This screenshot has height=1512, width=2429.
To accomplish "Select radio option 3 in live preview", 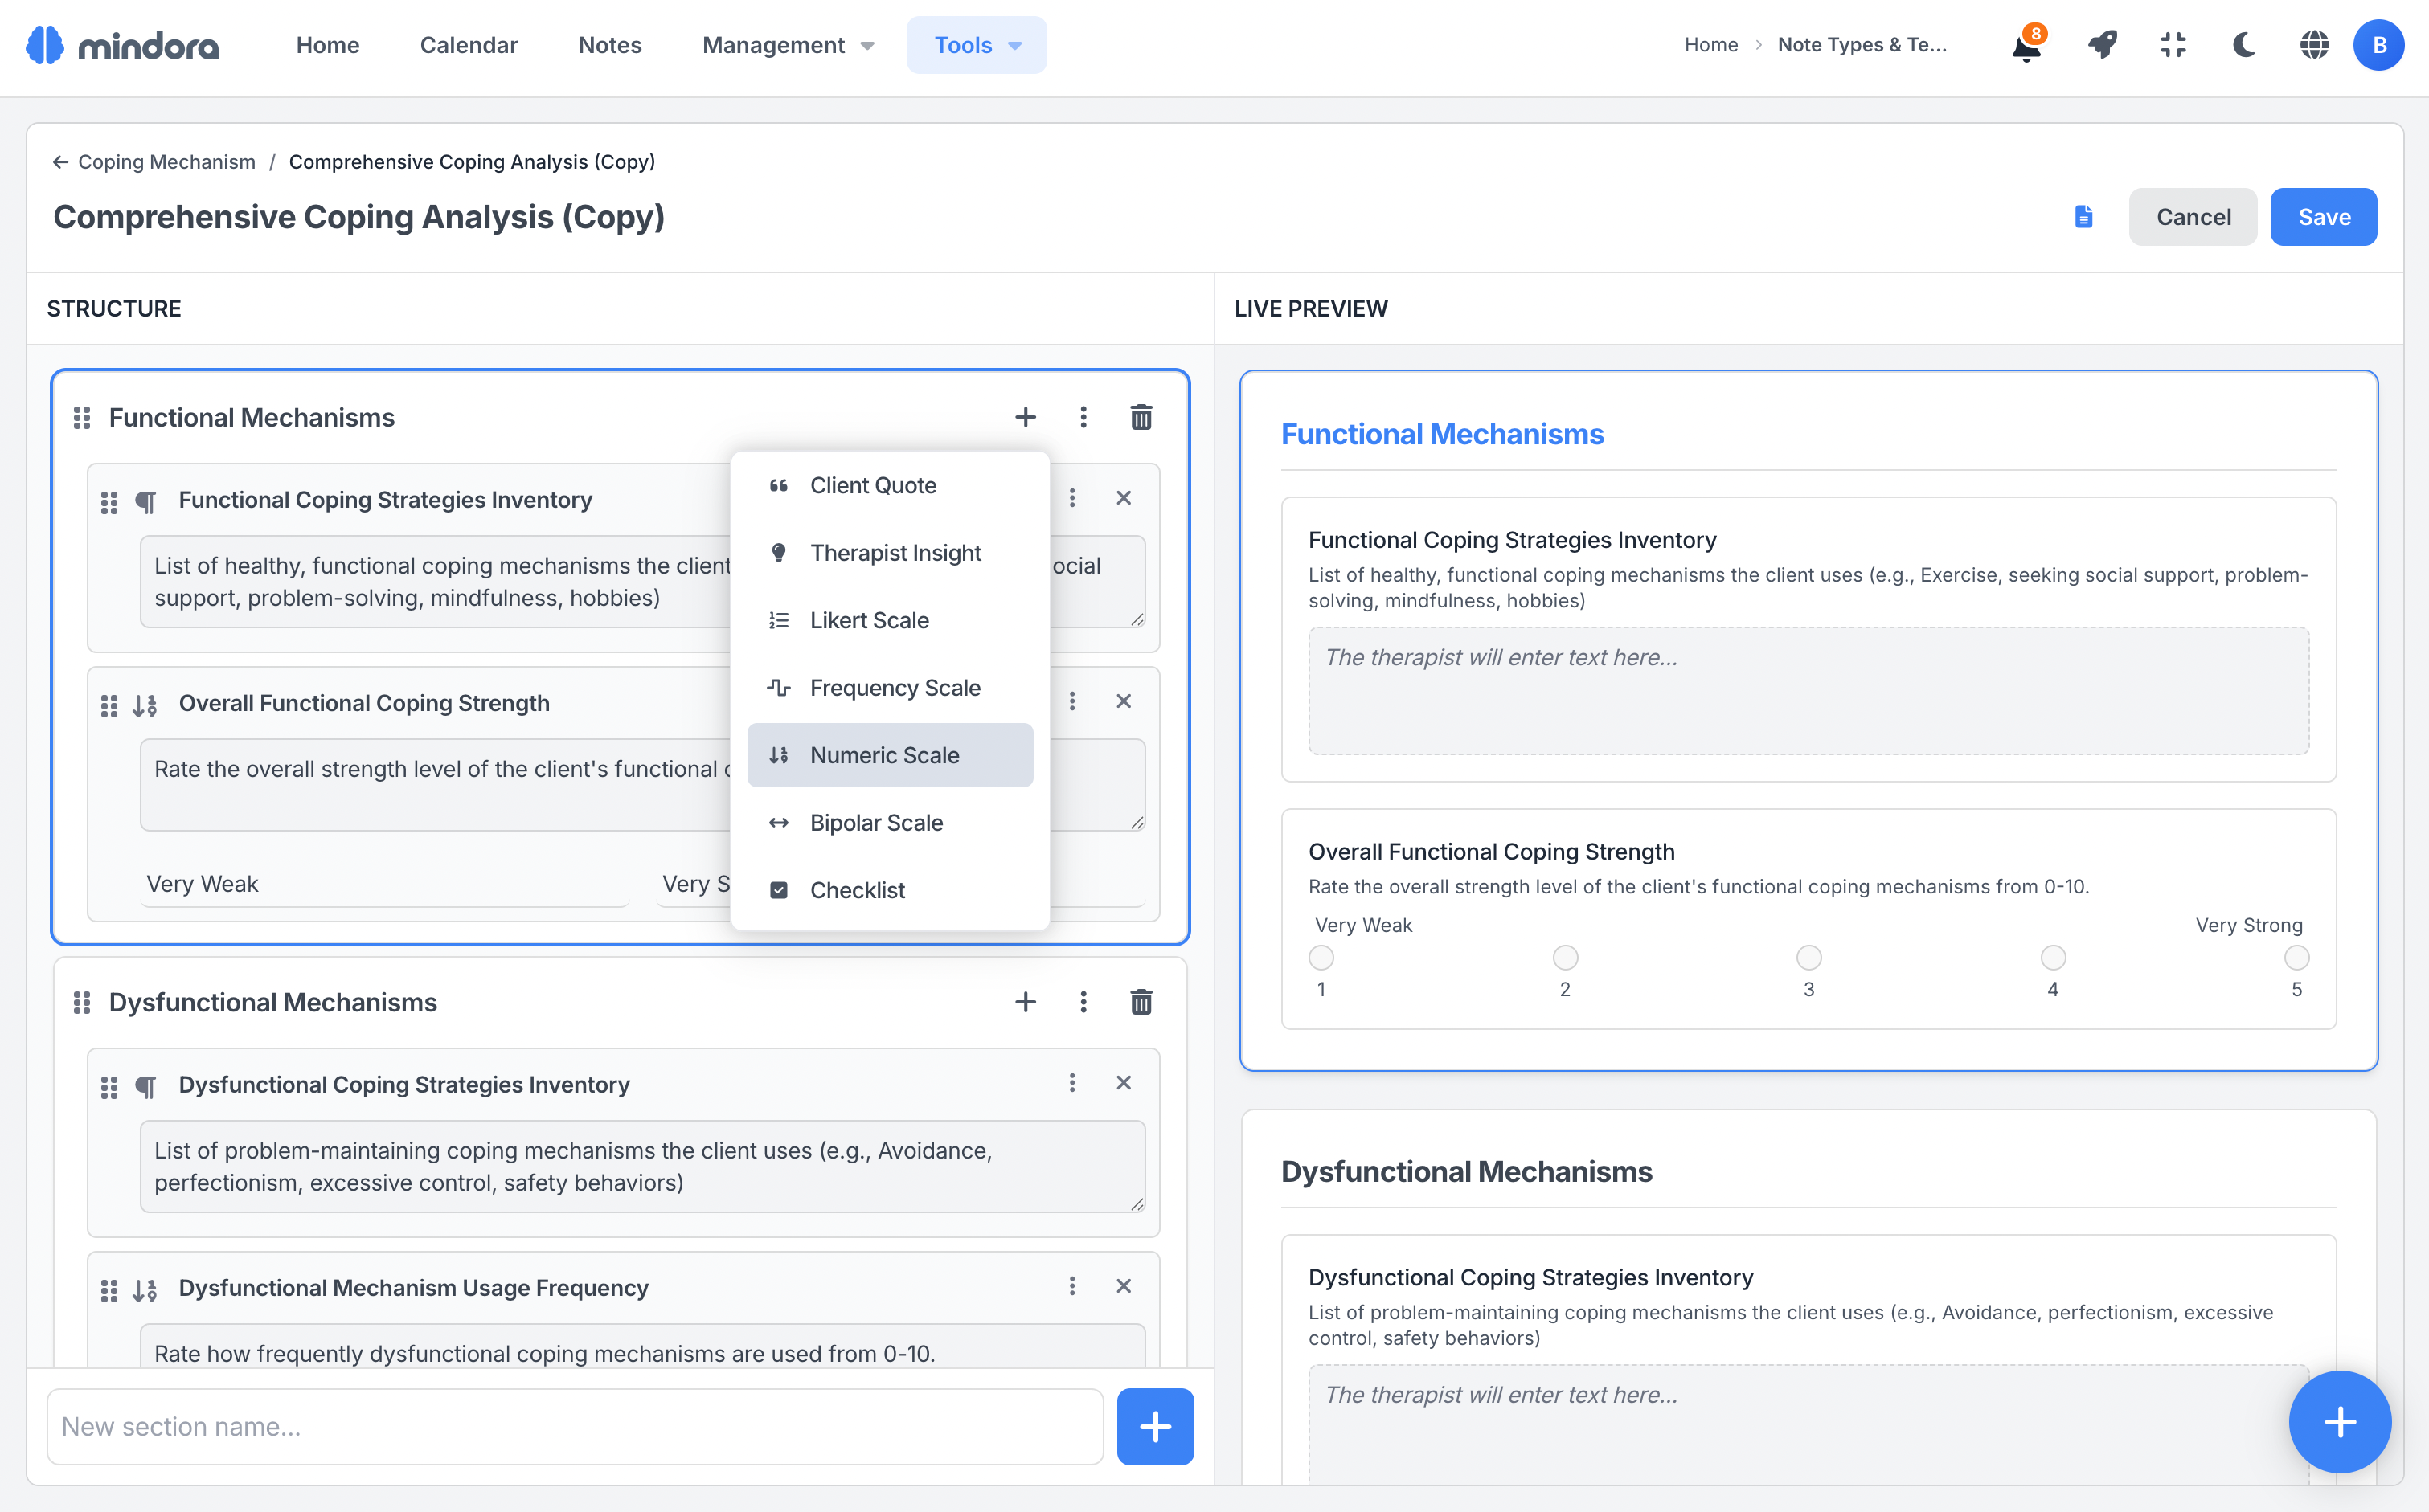I will [1808, 958].
